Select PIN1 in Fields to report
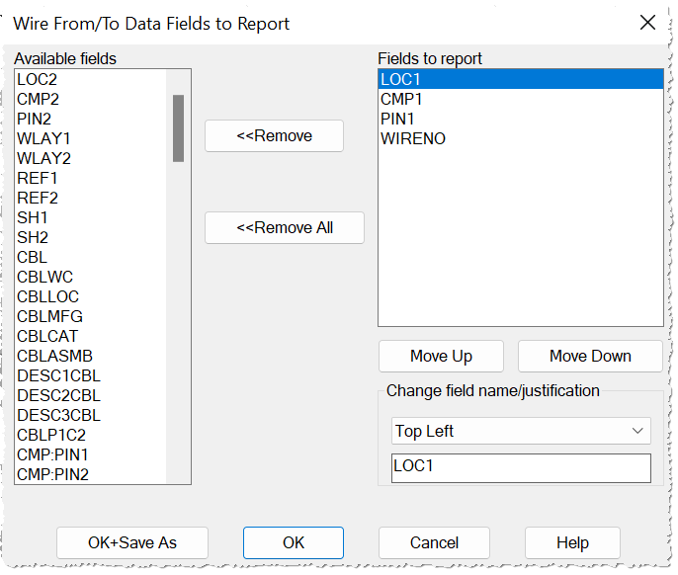Screen dimensions: 678x575 (x=521, y=119)
